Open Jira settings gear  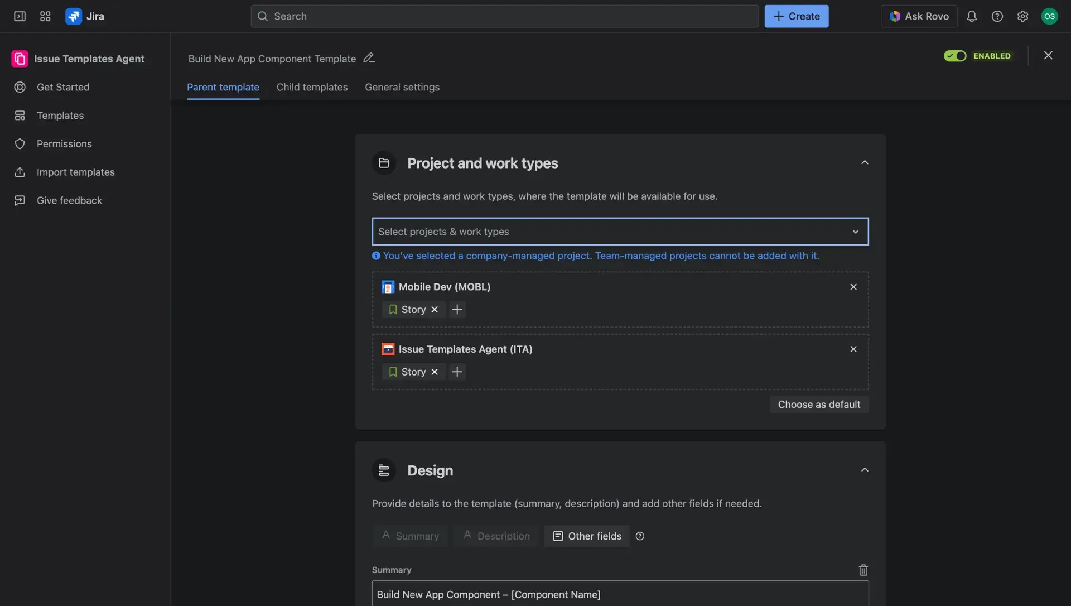tap(1023, 16)
